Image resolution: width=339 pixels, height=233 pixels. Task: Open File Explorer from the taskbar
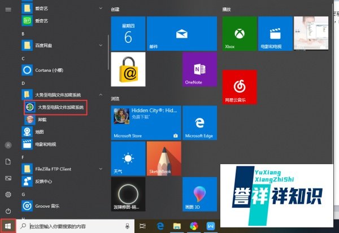point(177,226)
